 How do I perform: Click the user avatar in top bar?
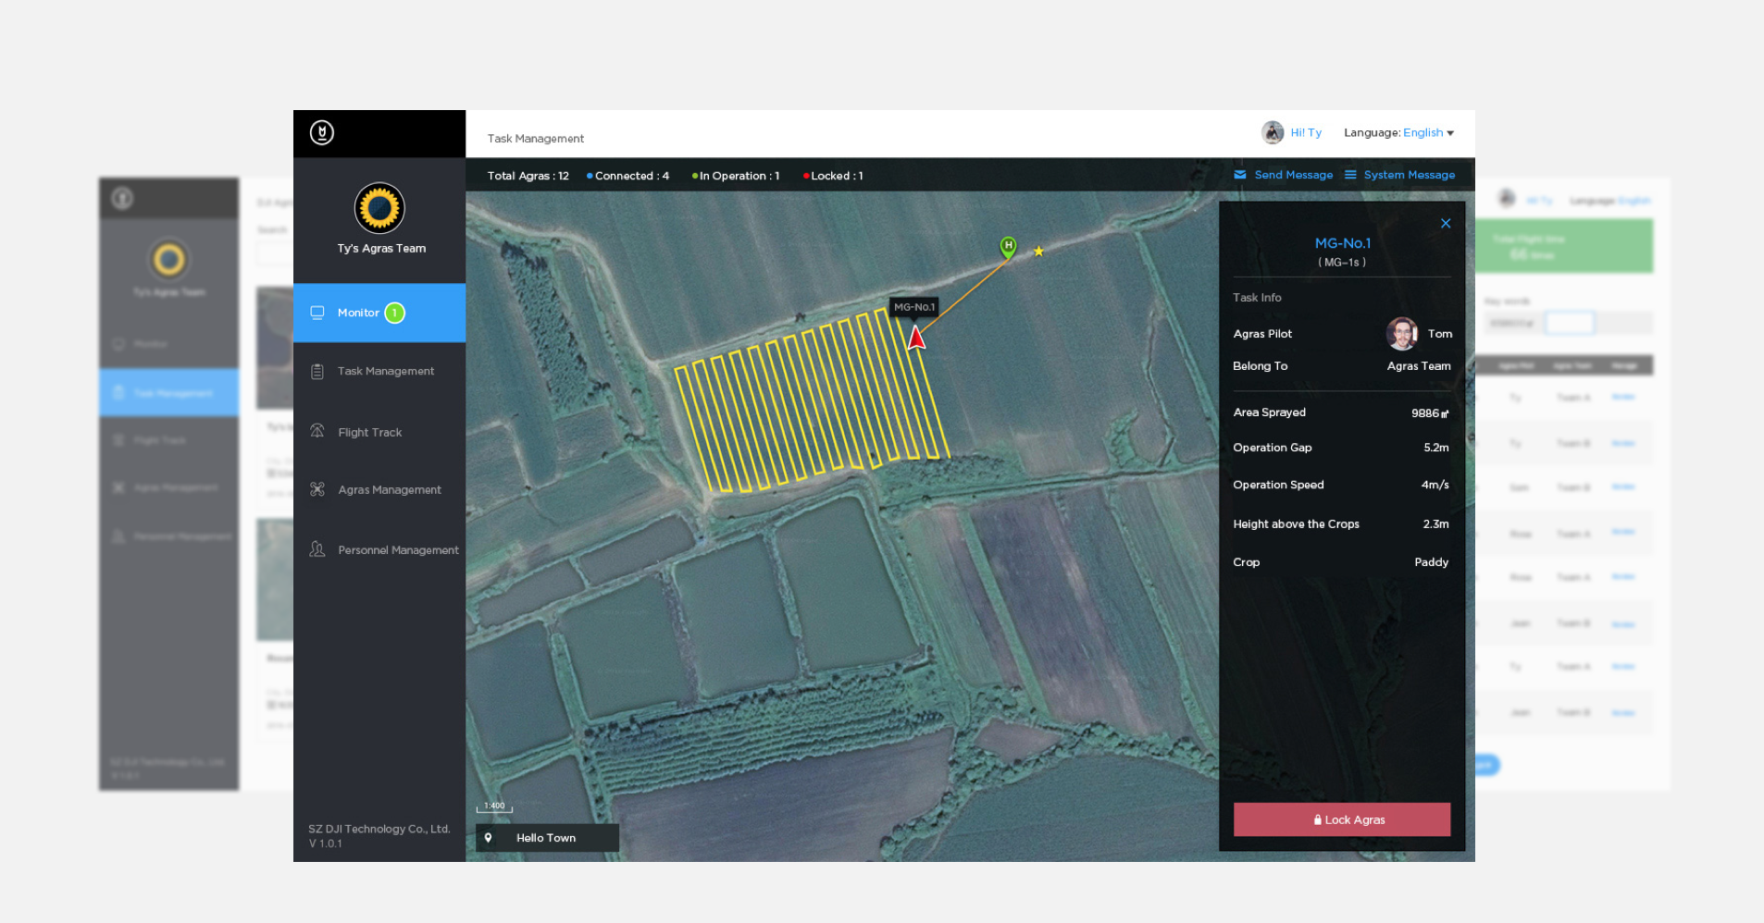click(x=1273, y=132)
